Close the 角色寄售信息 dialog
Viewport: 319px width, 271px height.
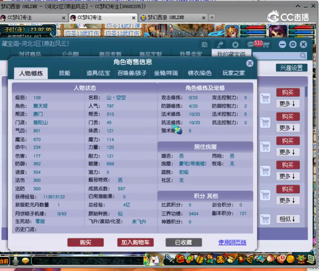(250, 63)
